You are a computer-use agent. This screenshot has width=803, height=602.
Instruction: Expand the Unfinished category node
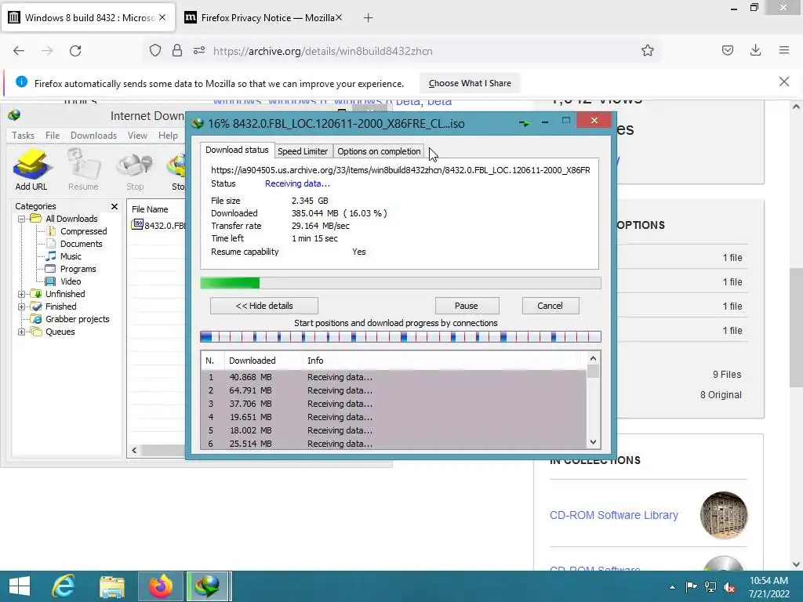(x=21, y=295)
